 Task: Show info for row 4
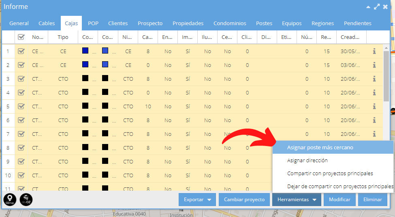374,92
